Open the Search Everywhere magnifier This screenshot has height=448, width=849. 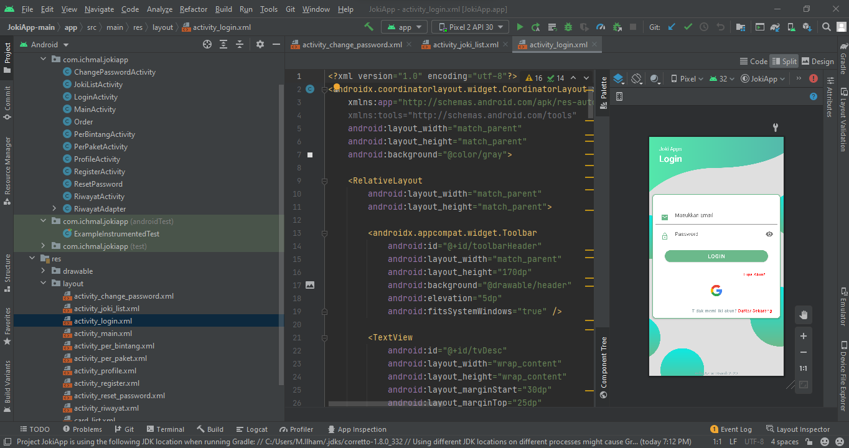pyautogui.click(x=826, y=27)
